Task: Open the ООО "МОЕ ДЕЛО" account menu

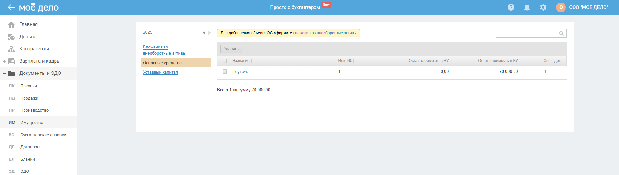Action: pos(589,7)
